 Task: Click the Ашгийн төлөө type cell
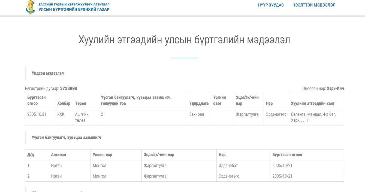82,117
